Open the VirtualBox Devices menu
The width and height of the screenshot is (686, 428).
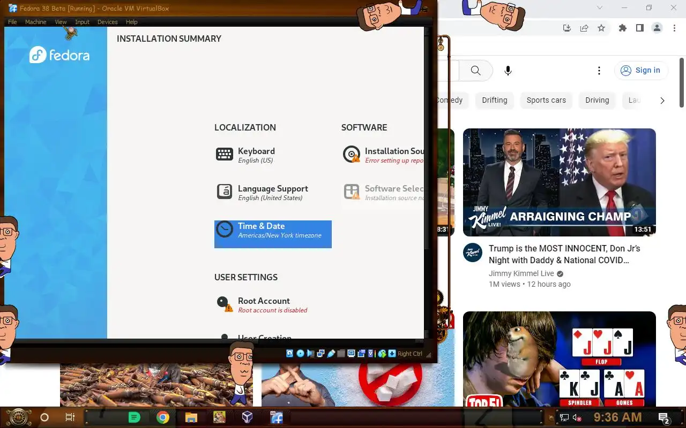107,22
